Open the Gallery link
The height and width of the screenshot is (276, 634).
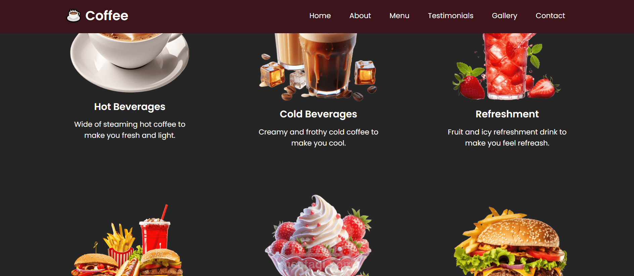pos(504,16)
